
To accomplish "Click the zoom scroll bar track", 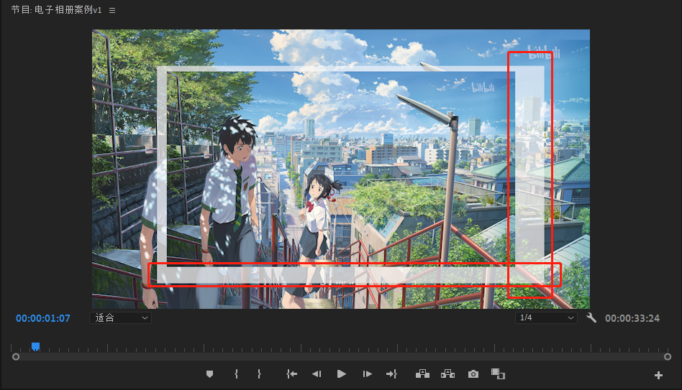I will (342, 357).
